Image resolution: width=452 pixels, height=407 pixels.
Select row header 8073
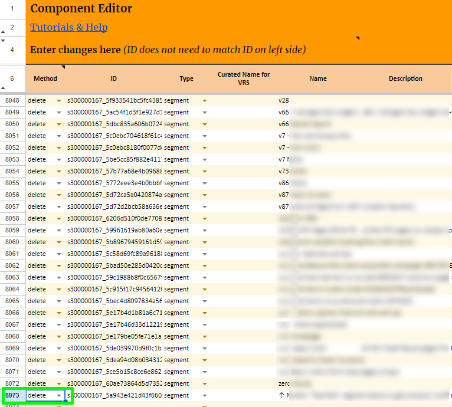click(x=12, y=395)
